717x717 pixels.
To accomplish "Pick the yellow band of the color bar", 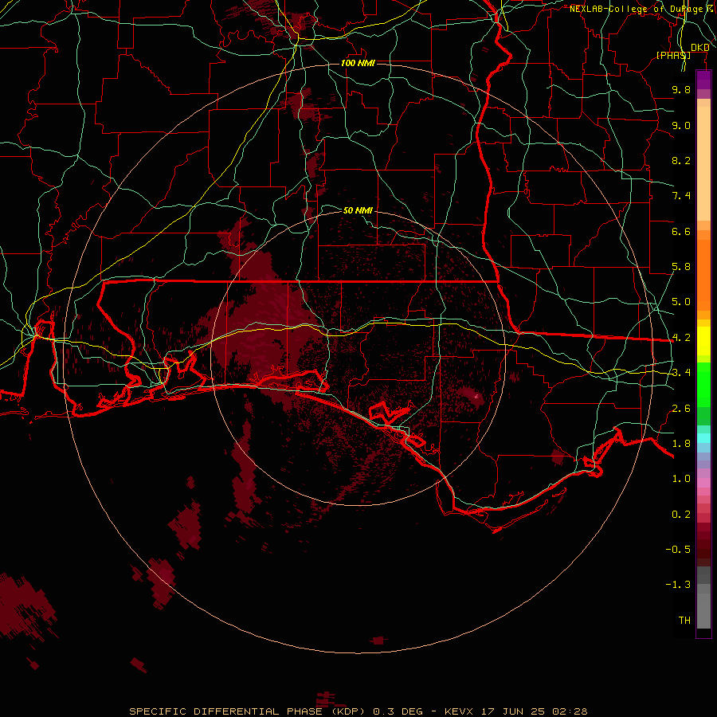I will pyautogui.click(x=703, y=341).
